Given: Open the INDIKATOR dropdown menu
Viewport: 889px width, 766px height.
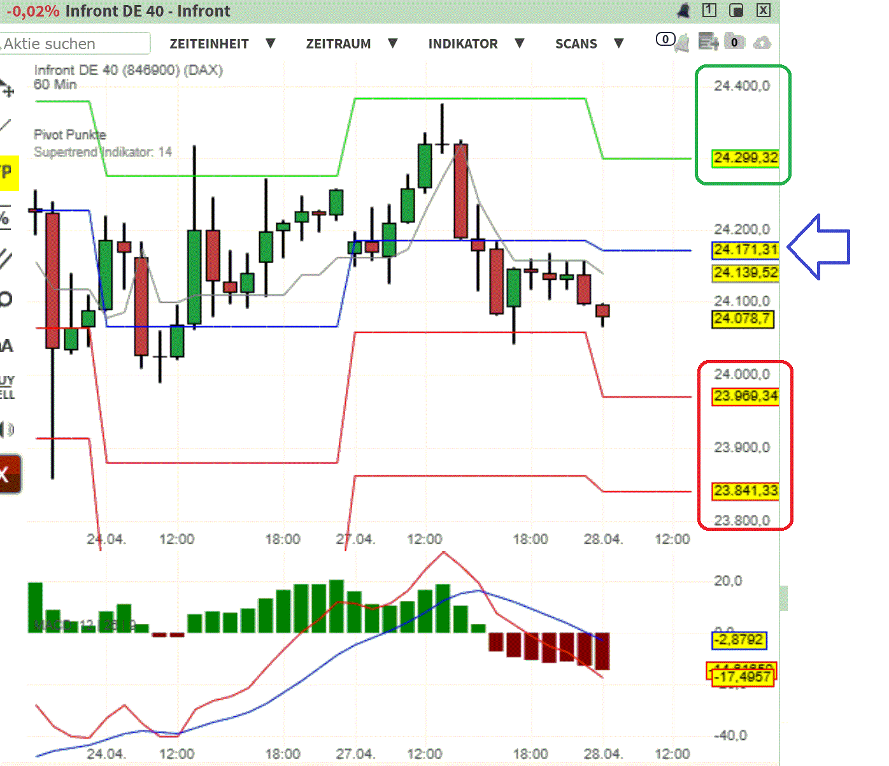Looking at the screenshot, I should (x=476, y=43).
